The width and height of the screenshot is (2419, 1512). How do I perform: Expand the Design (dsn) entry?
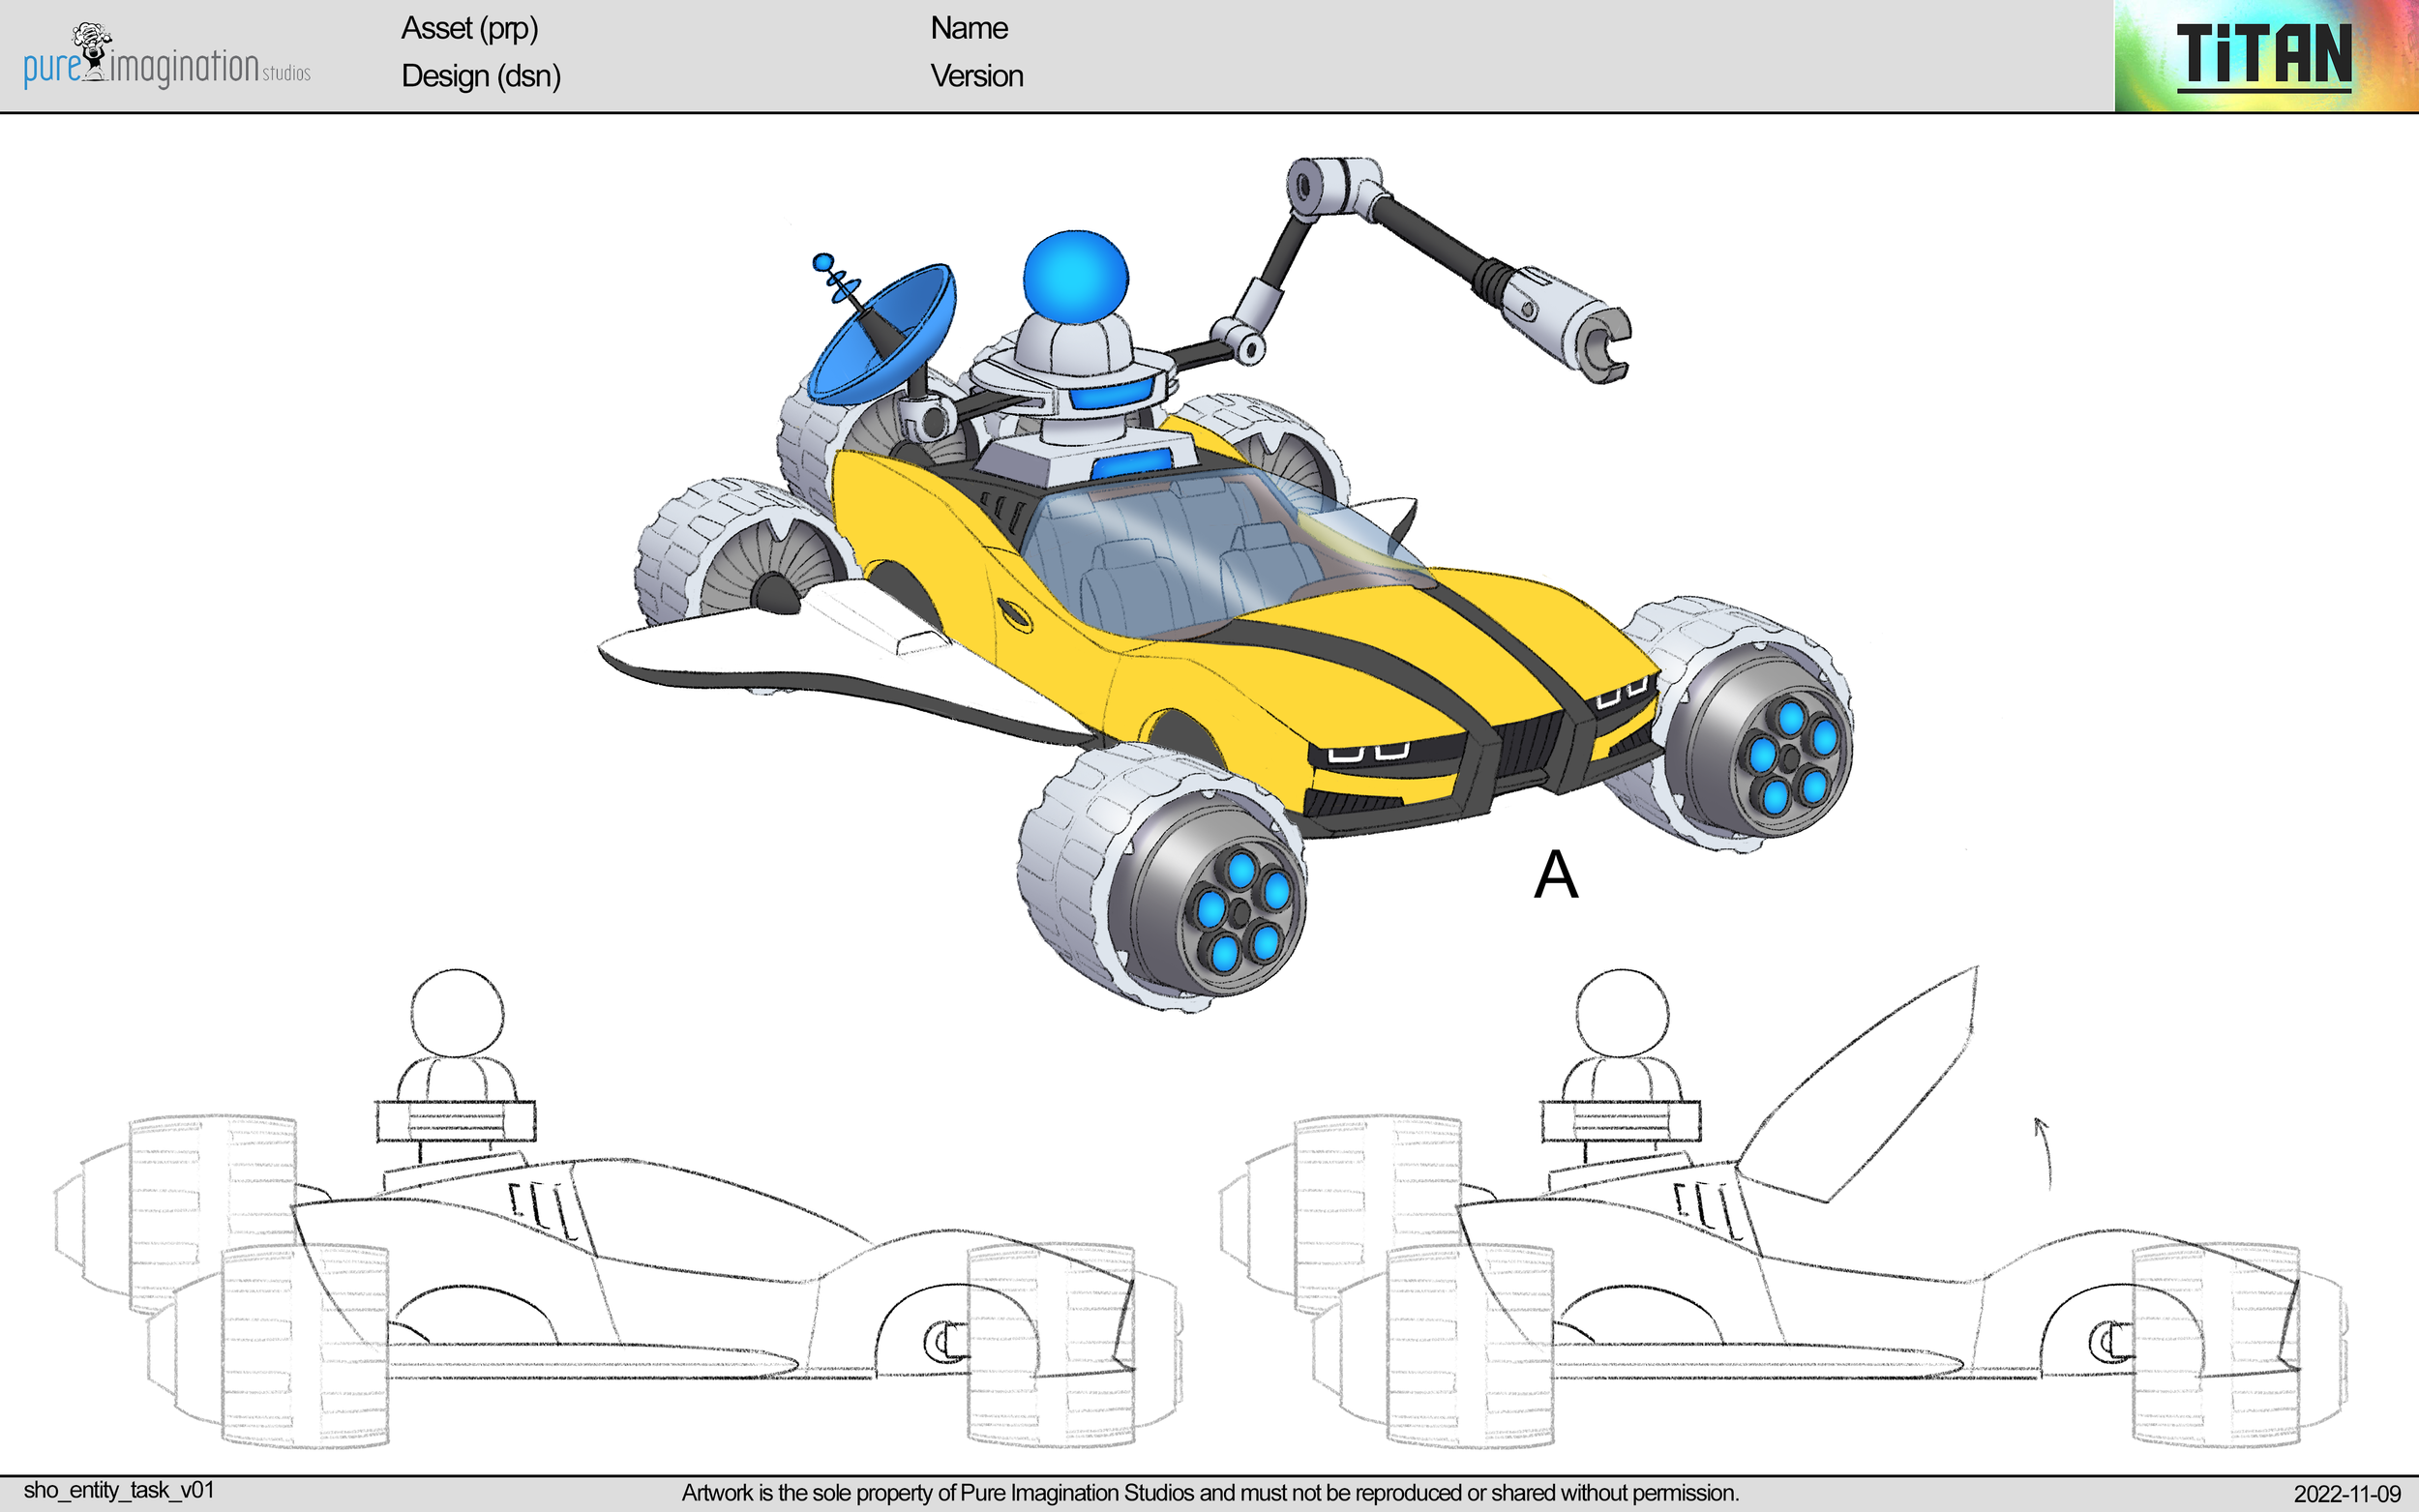tap(480, 76)
